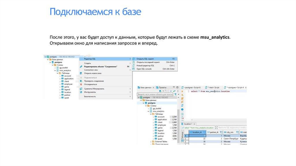Screen dimensions: 296x166
Task: Expand the 'Безопасность' submenu
Action: click(x=130, y=97)
